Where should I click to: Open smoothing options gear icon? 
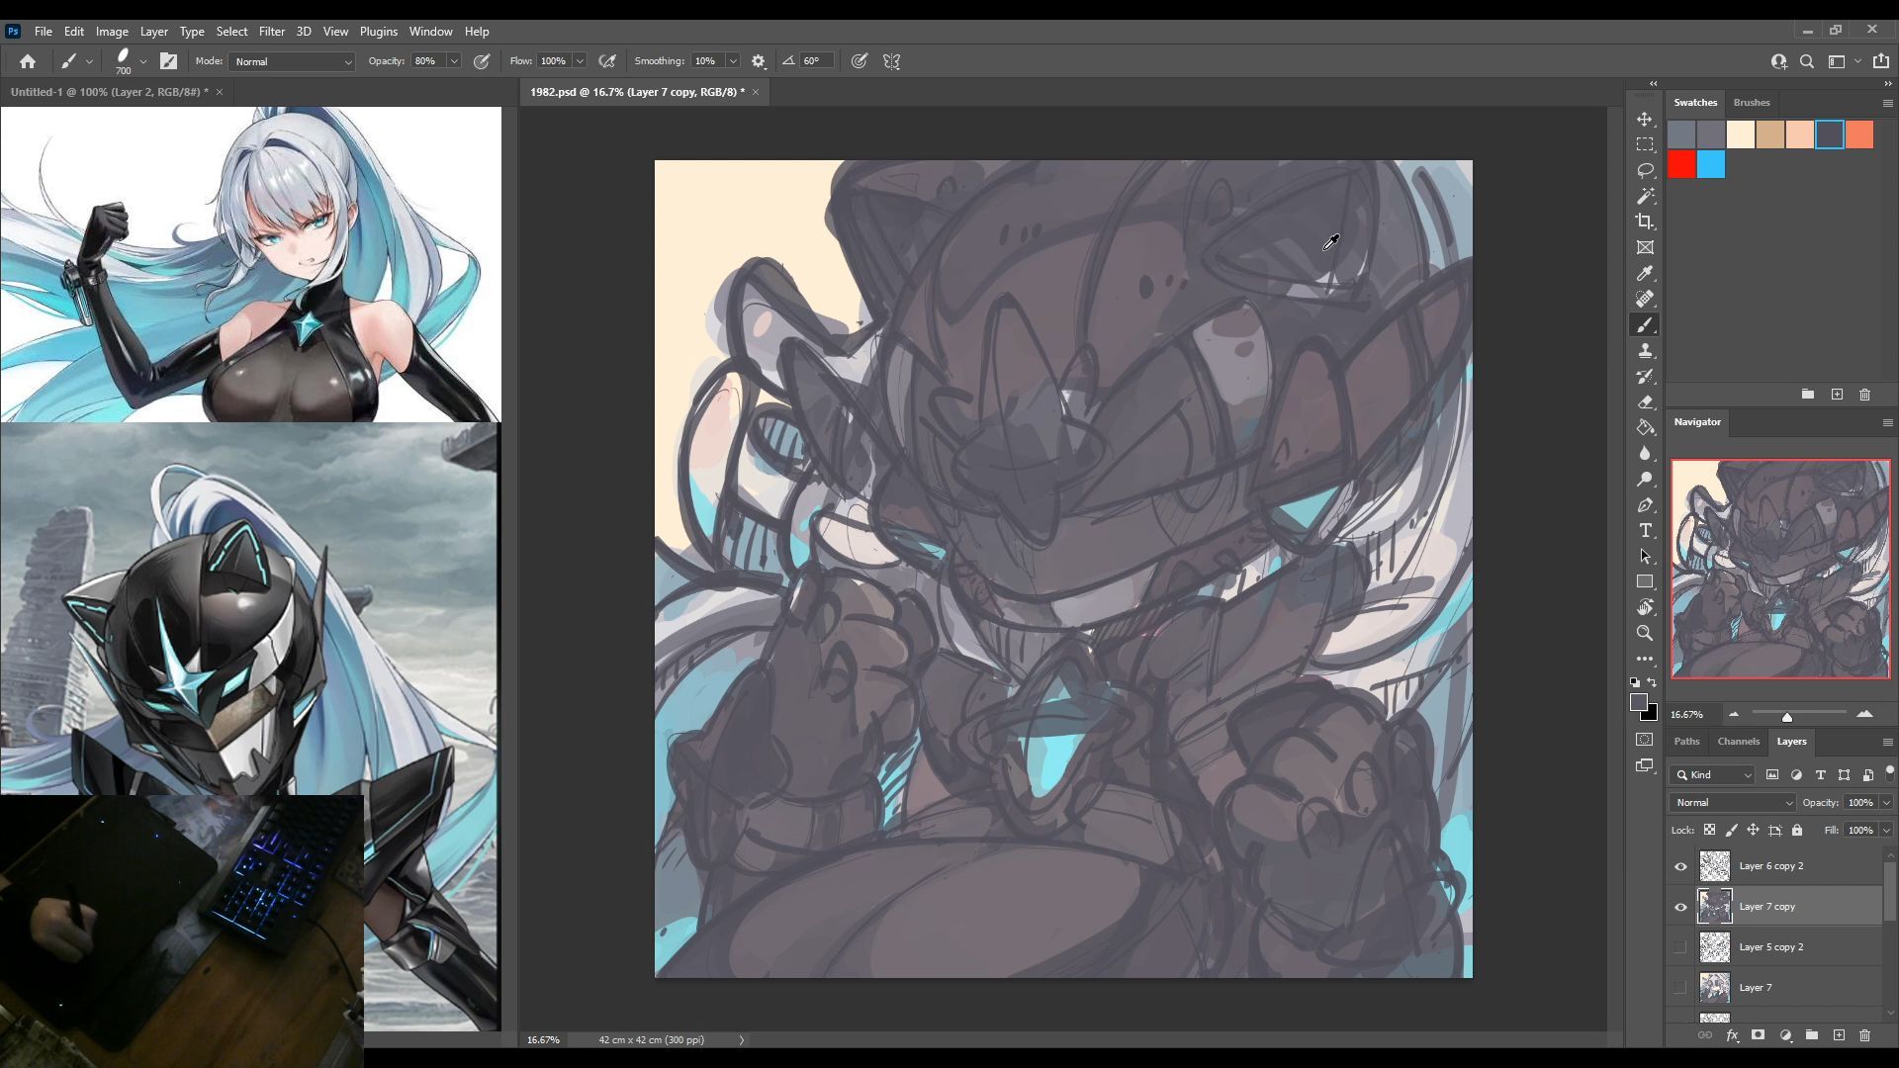tap(759, 61)
